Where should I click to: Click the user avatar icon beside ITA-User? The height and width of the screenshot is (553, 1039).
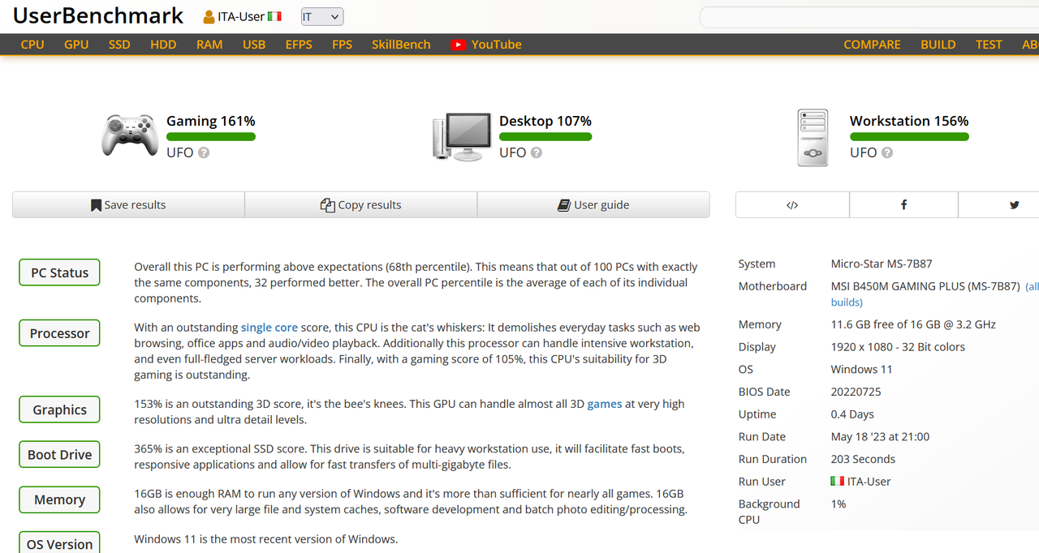tap(209, 17)
